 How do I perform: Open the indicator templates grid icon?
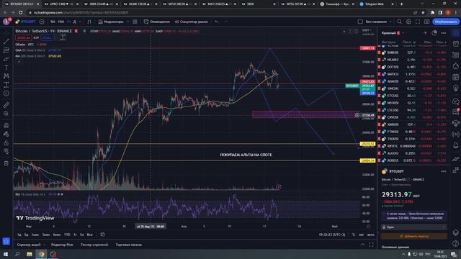(x=135, y=22)
